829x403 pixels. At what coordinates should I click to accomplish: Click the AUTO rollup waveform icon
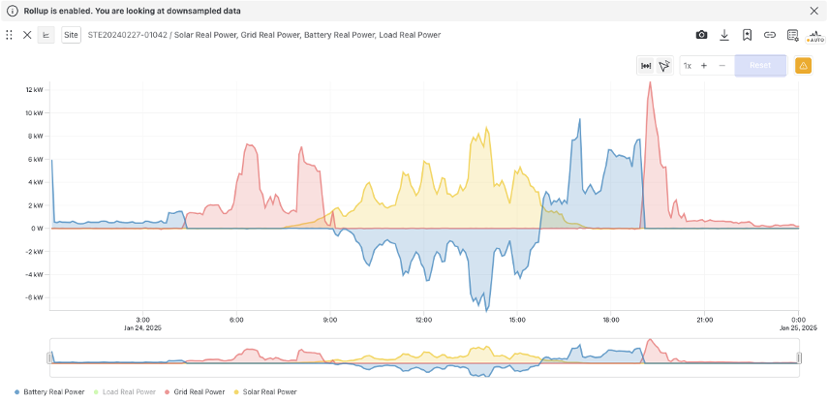(814, 35)
